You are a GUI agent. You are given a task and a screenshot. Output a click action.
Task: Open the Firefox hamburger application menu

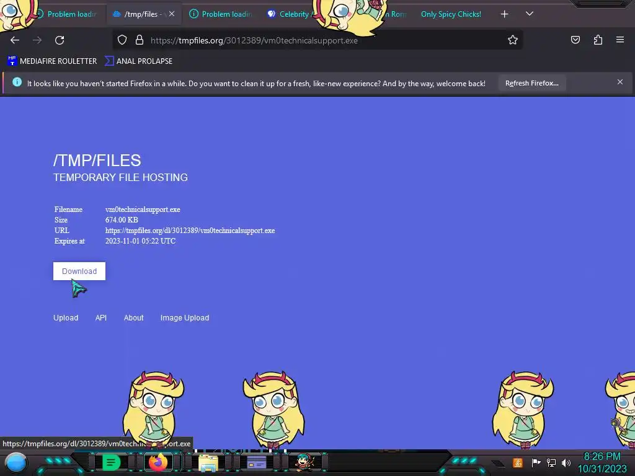point(620,40)
